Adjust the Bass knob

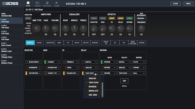click(66, 28)
